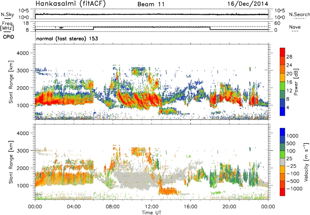This screenshot has height=215, width=310.
Task: Click 'Slant Range [km]' label of power panel
Action: pyautogui.click(x=11, y=82)
